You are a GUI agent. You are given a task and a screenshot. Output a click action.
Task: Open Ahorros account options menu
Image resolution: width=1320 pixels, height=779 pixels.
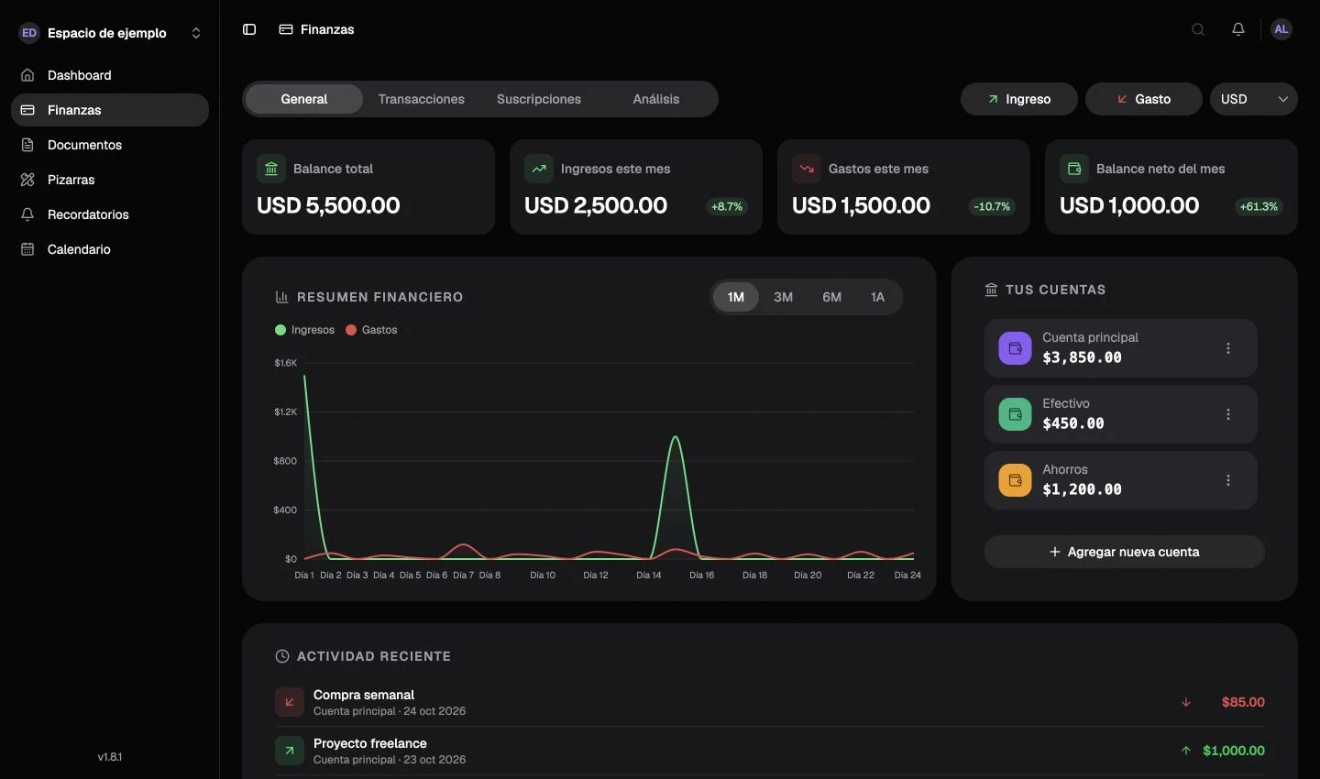click(1228, 480)
